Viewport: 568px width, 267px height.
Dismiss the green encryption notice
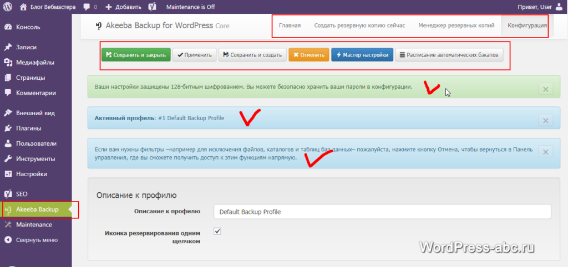[x=546, y=89]
